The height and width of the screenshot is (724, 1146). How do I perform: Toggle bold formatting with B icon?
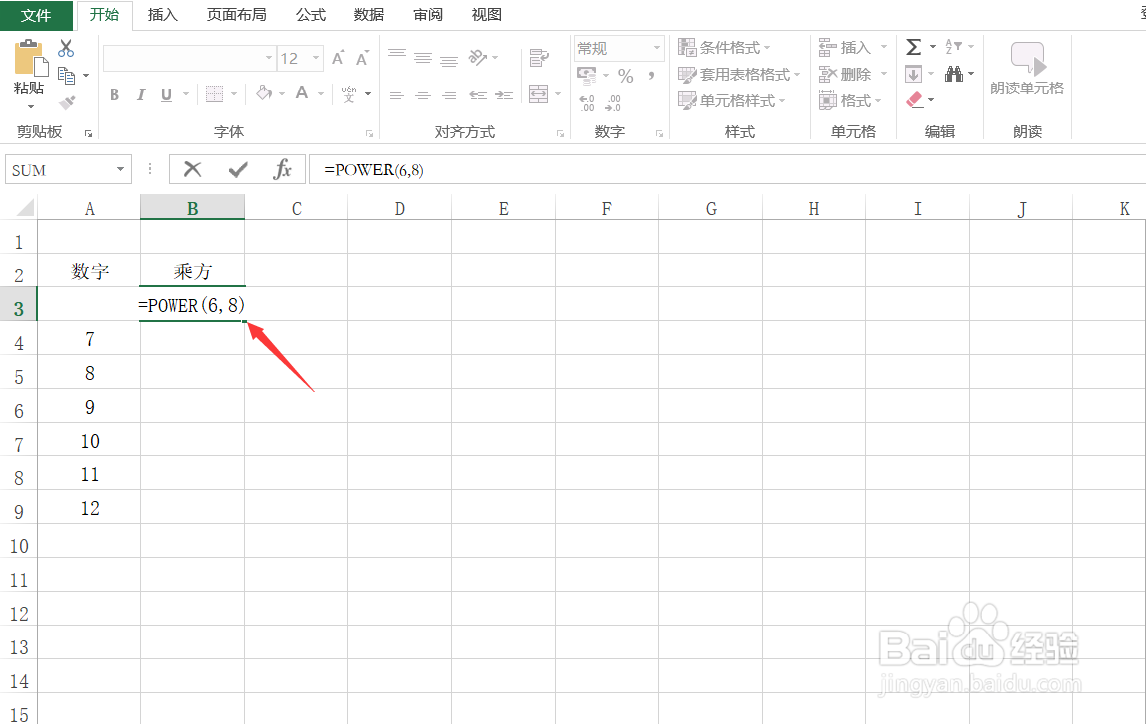tap(114, 93)
